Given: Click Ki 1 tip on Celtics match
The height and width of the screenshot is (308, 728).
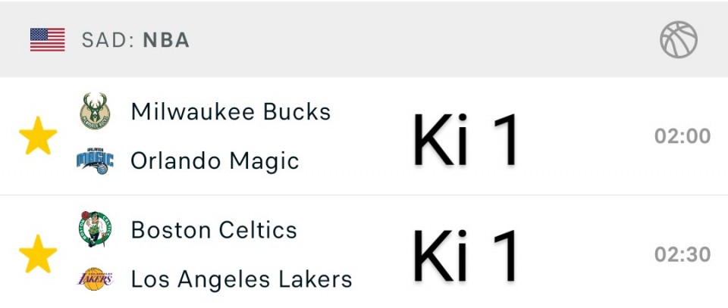Looking at the screenshot, I should 466,256.
